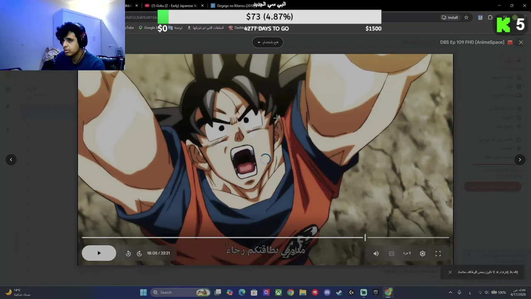Show hidden system tray icons

click(x=451, y=292)
